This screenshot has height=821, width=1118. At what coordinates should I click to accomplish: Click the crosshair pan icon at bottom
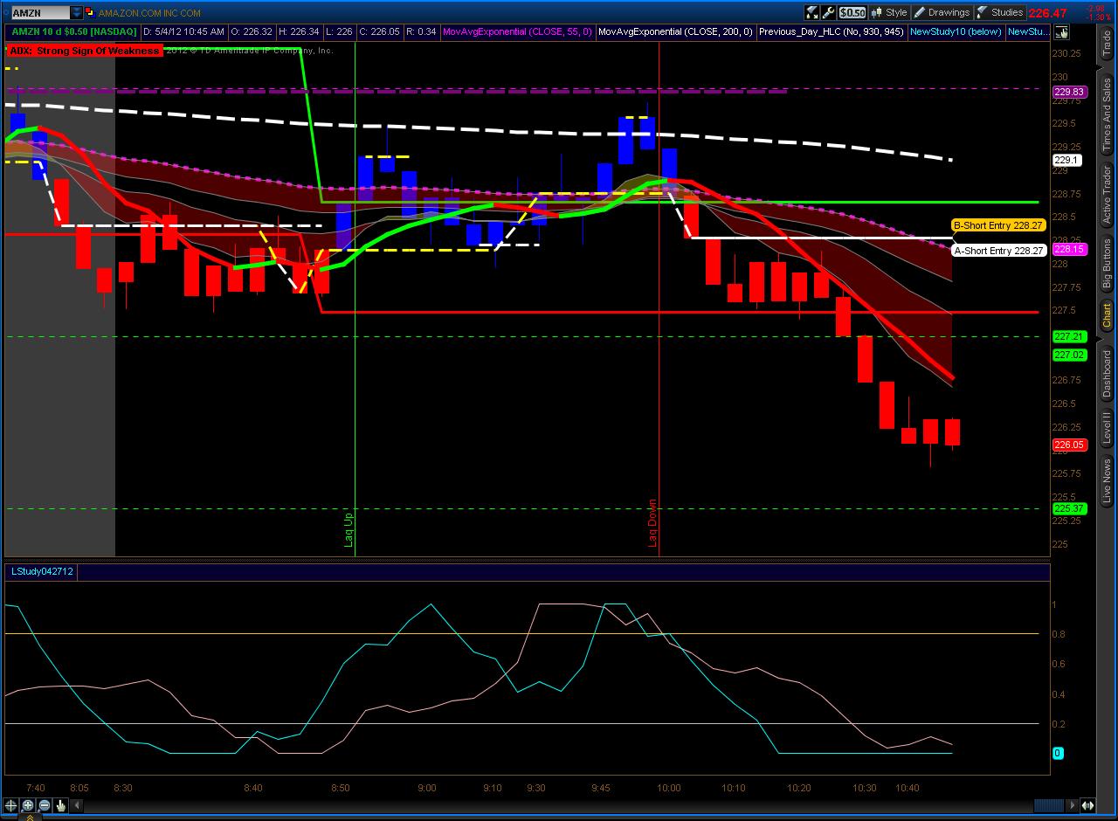(11, 805)
